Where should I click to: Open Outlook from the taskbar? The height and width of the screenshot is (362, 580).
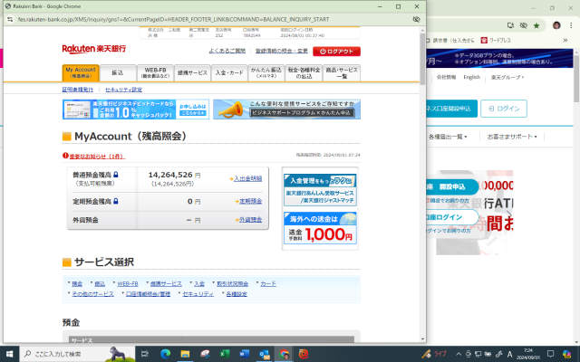click(x=264, y=354)
